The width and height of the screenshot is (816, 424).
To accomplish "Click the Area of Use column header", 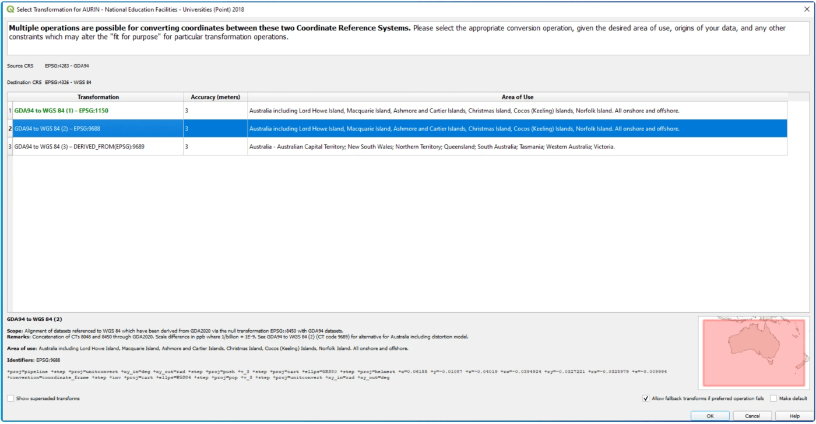I will [x=517, y=97].
